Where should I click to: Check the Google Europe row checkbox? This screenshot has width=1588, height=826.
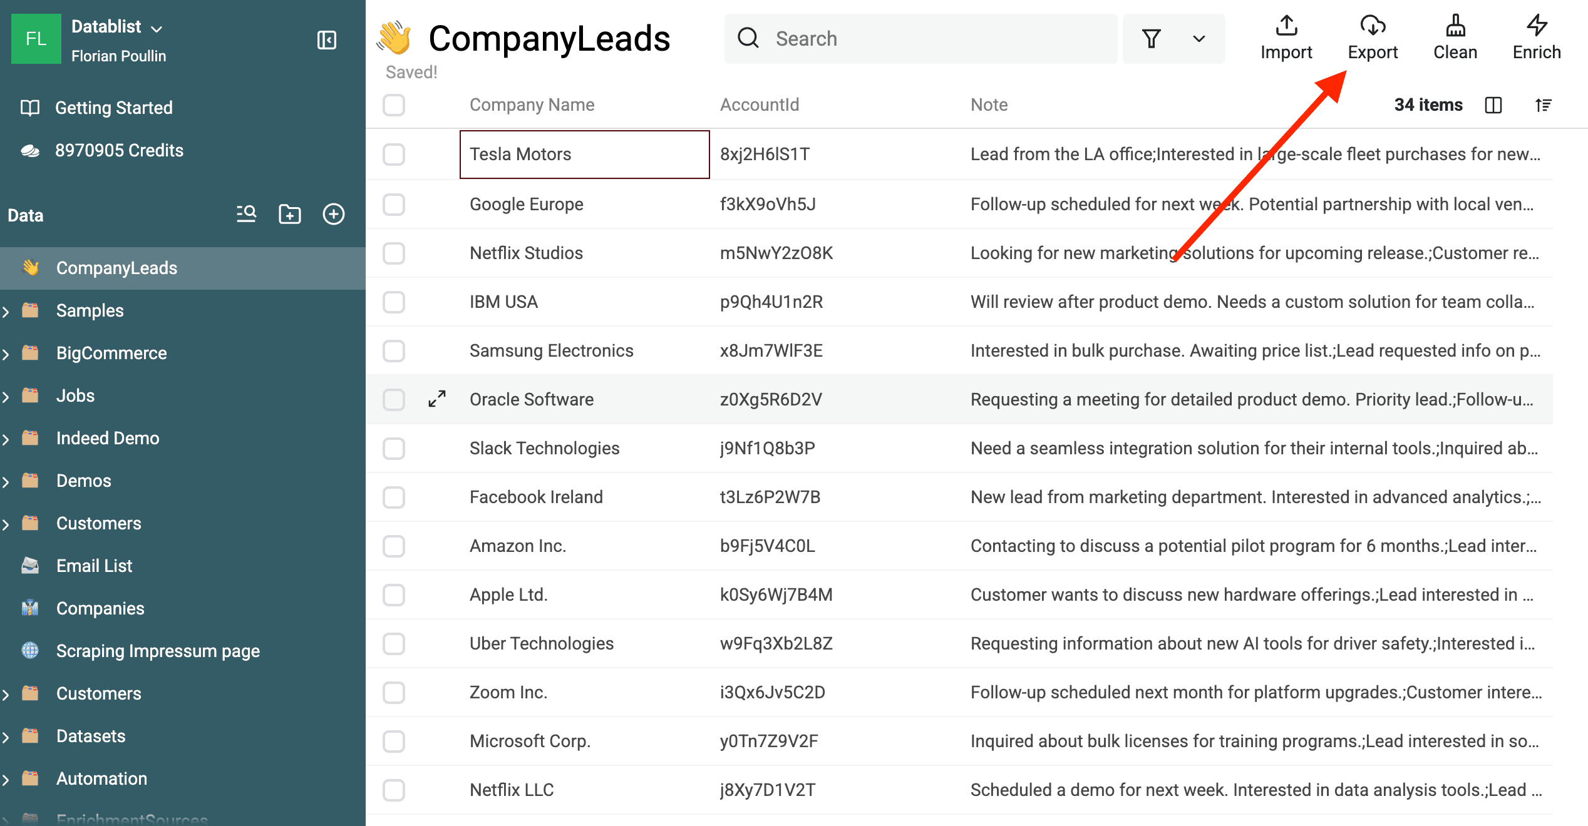[x=393, y=204]
